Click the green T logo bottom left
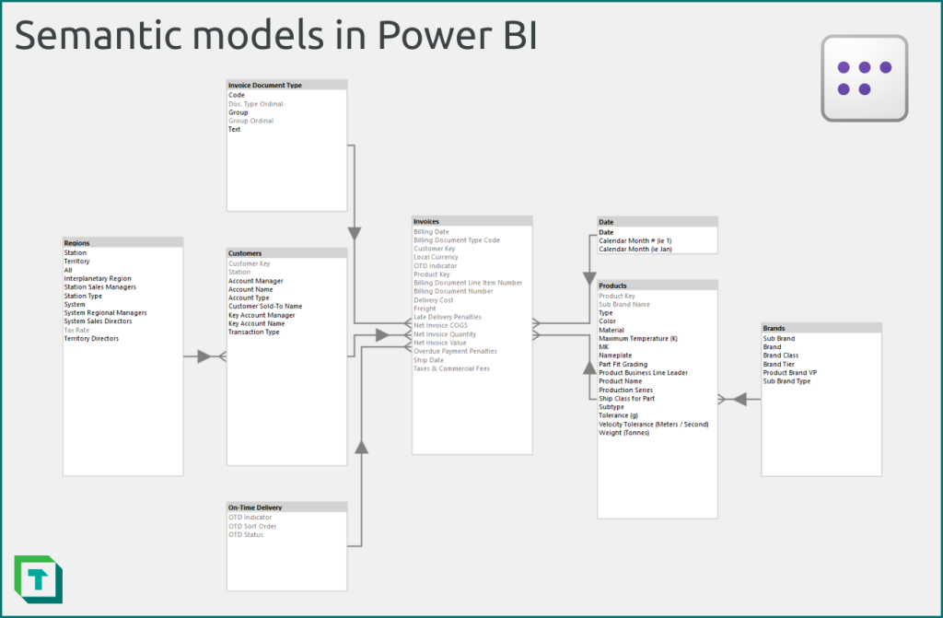 (x=36, y=579)
